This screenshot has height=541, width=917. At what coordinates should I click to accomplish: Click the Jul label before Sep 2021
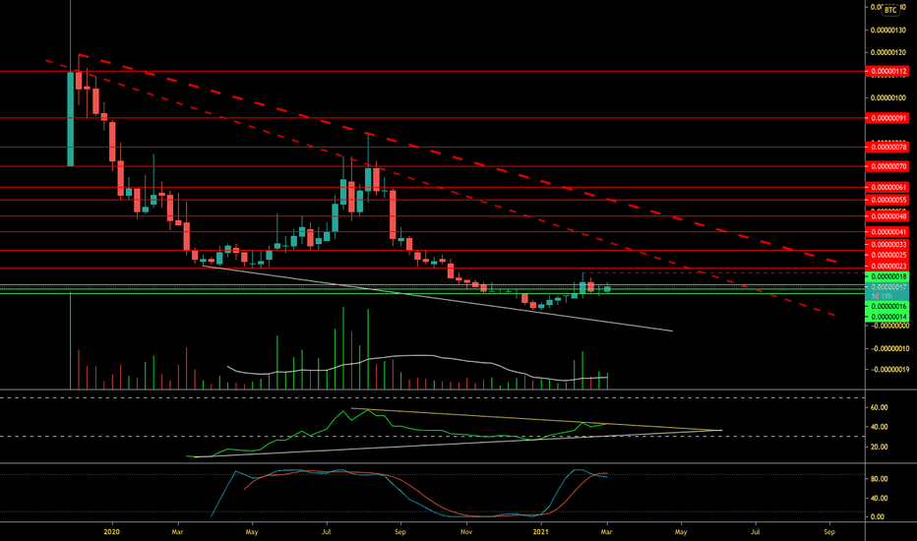click(755, 532)
